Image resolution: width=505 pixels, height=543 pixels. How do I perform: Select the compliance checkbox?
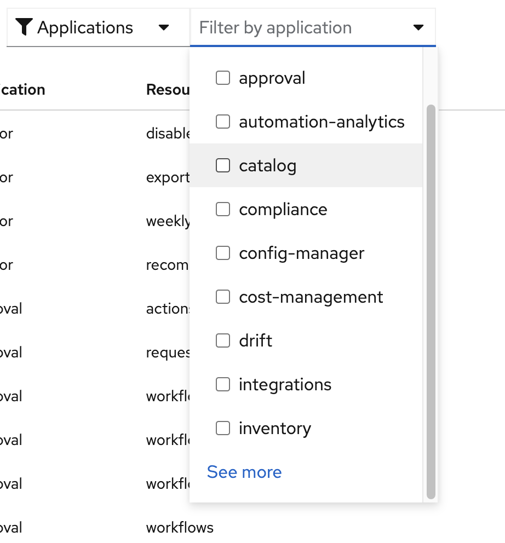pyautogui.click(x=222, y=209)
